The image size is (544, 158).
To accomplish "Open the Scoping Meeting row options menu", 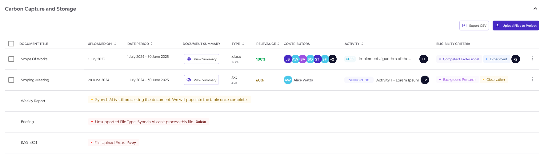I will pos(532,79).
